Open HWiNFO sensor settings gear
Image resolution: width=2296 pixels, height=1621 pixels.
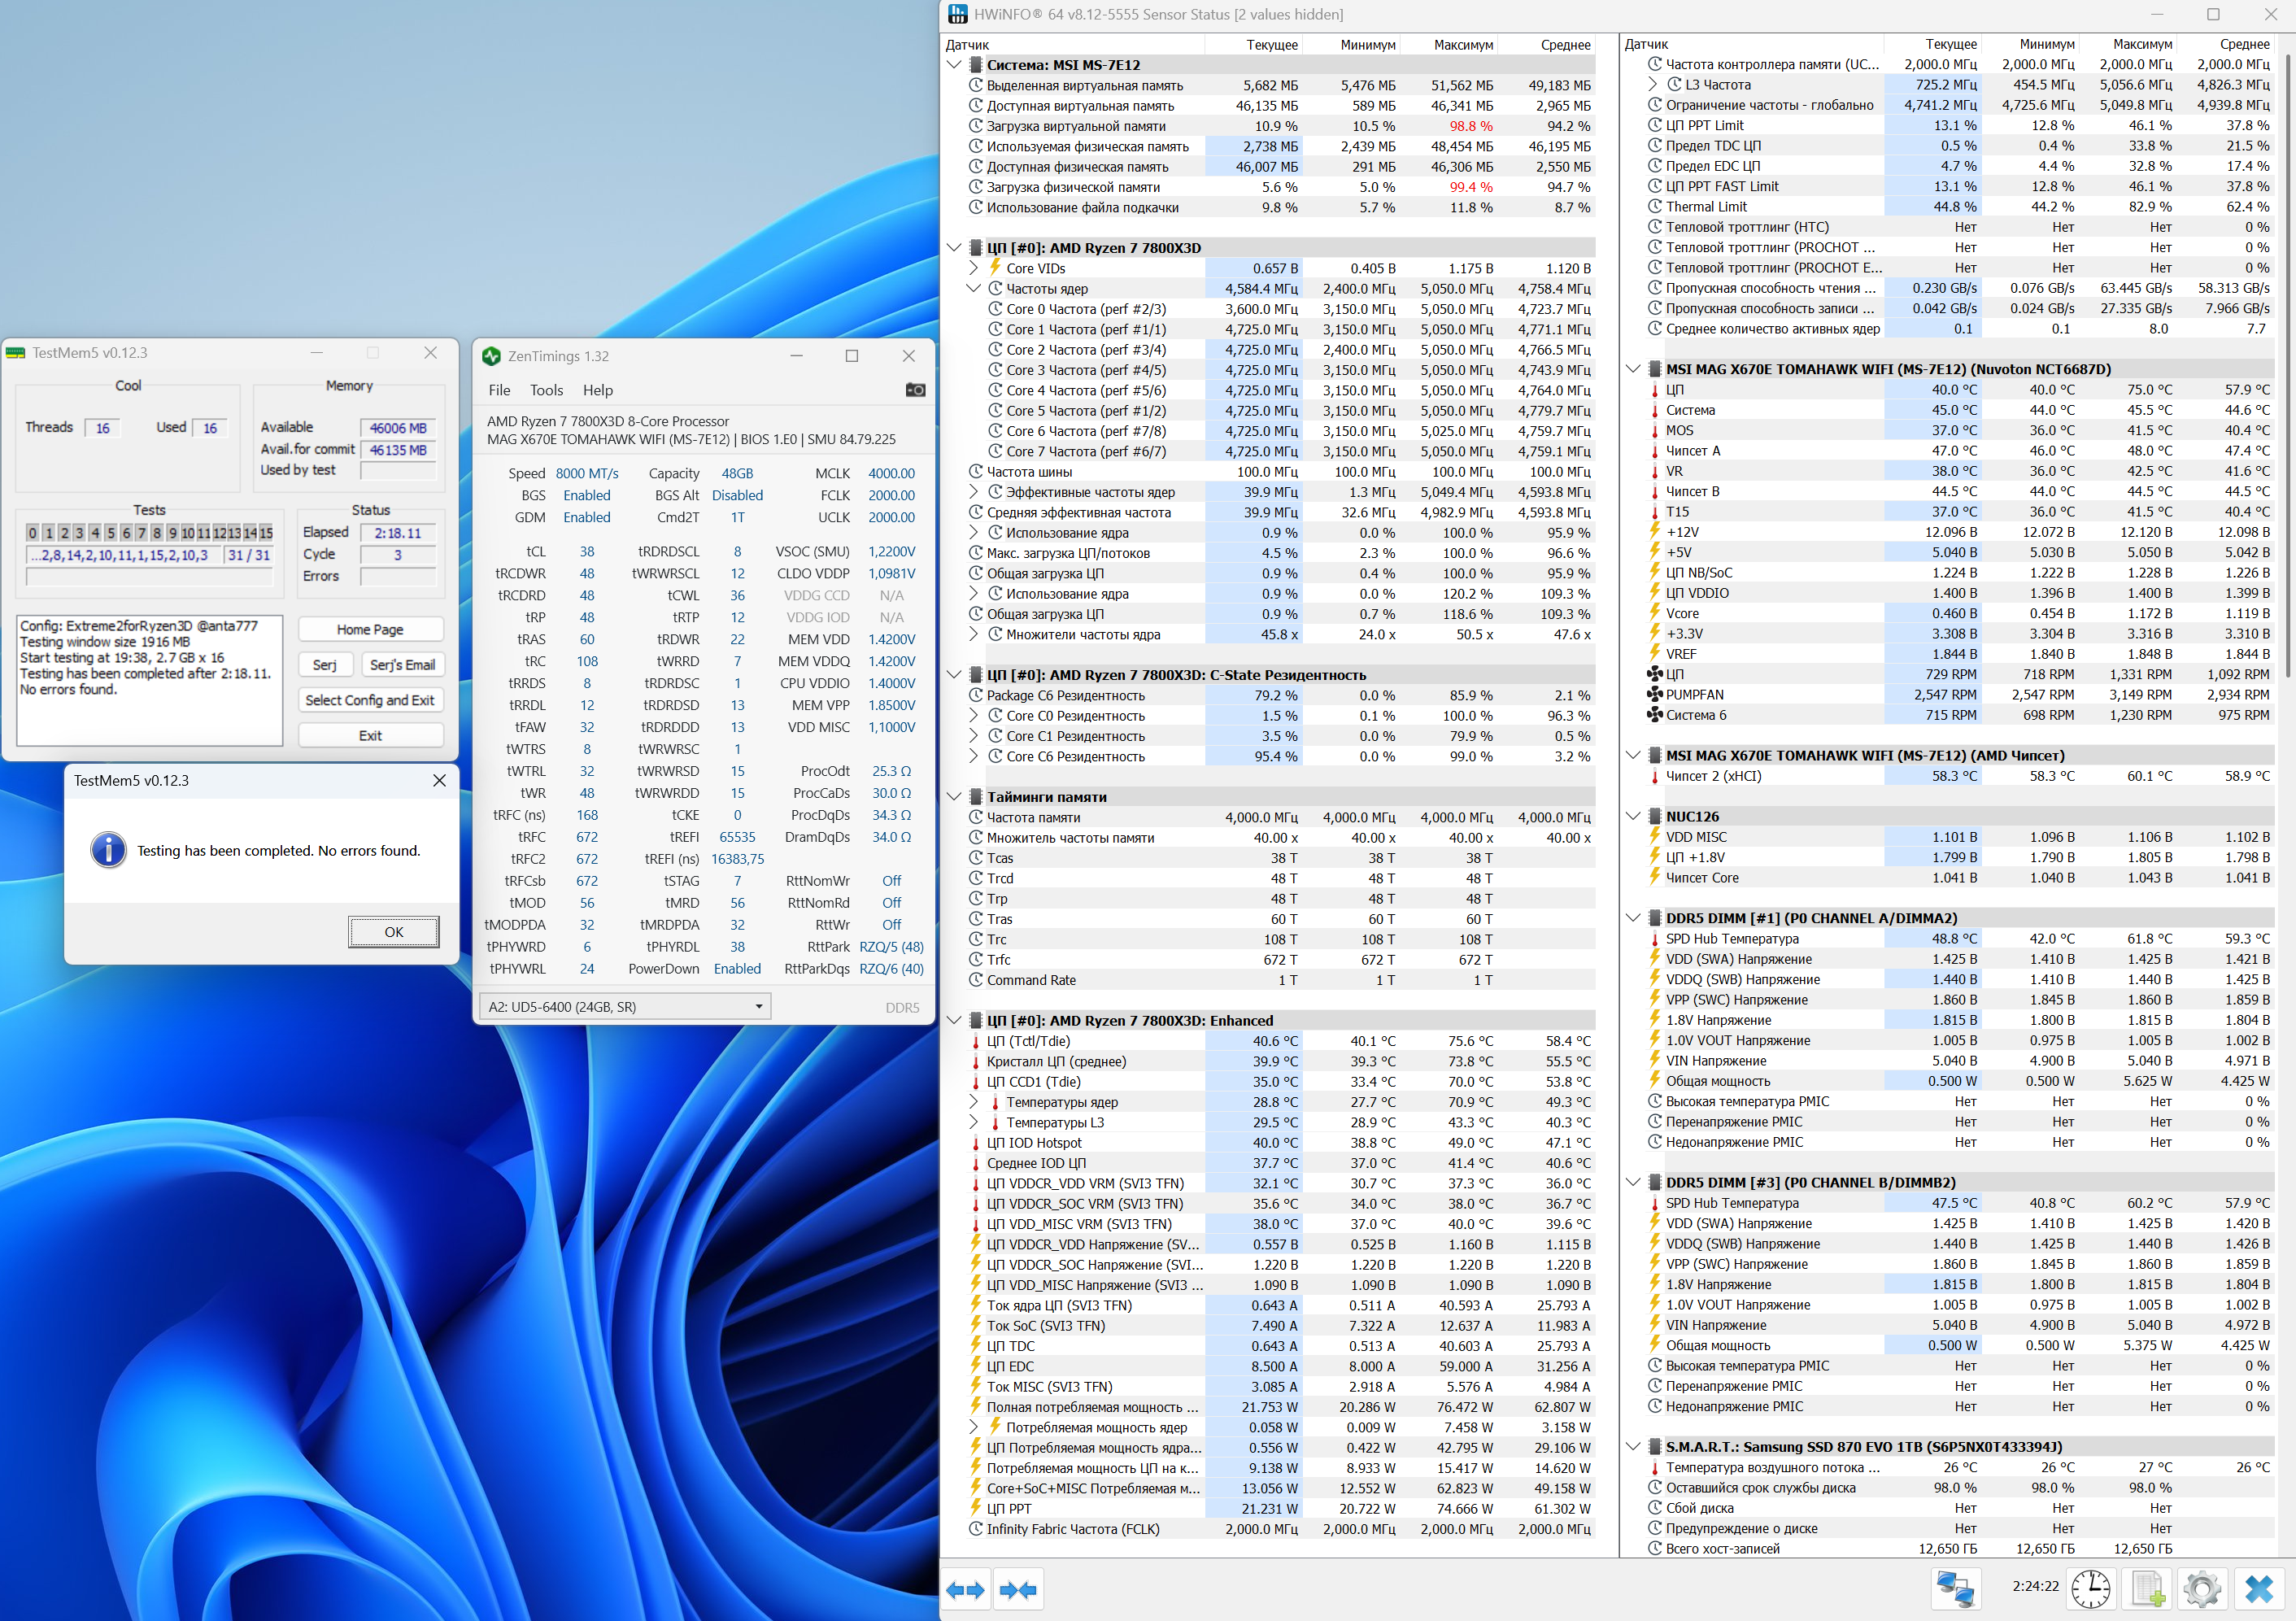(2201, 1588)
